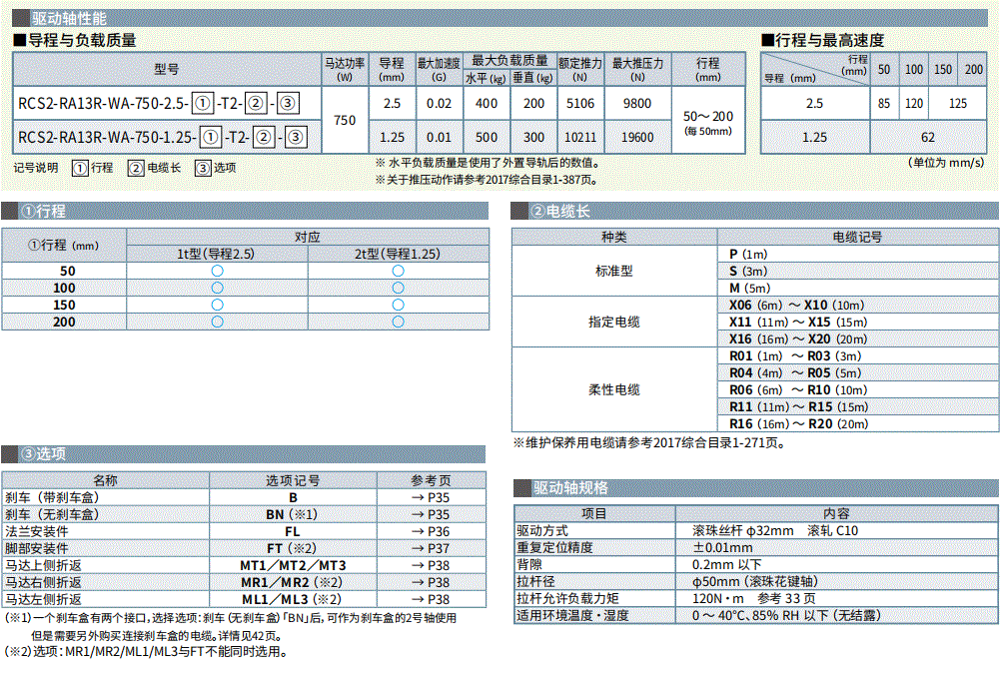Click option code MR1／MR2 (※2)
This screenshot has height=674, width=1000.
[x=292, y=582]
